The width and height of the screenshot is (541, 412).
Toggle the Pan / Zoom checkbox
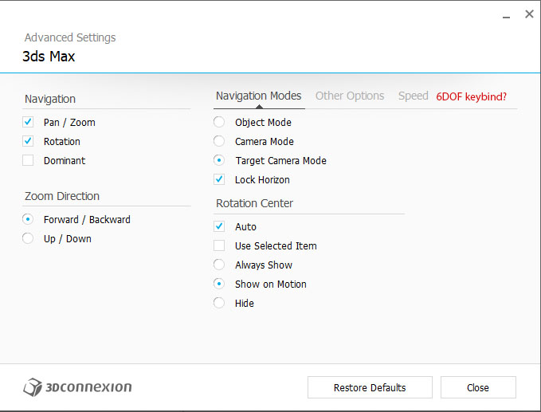[x=28, y=122]
